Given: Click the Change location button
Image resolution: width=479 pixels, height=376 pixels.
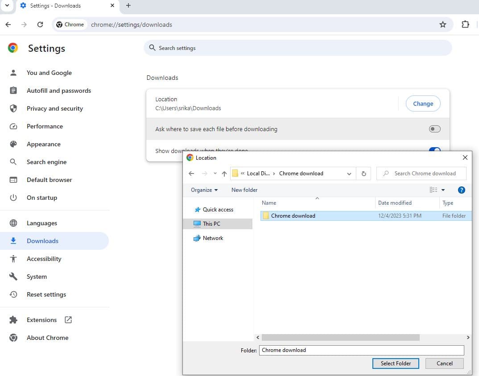Looking at the screenshot, I should 423,103.
